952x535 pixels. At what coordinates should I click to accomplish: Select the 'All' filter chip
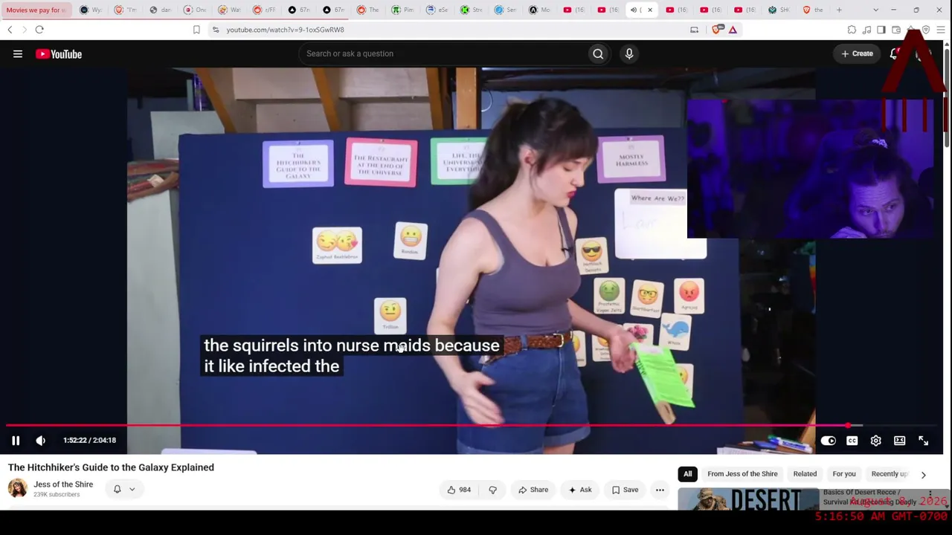coord(688,474)
